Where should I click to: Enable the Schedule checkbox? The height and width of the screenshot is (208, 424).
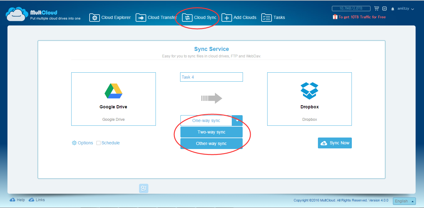98,143
